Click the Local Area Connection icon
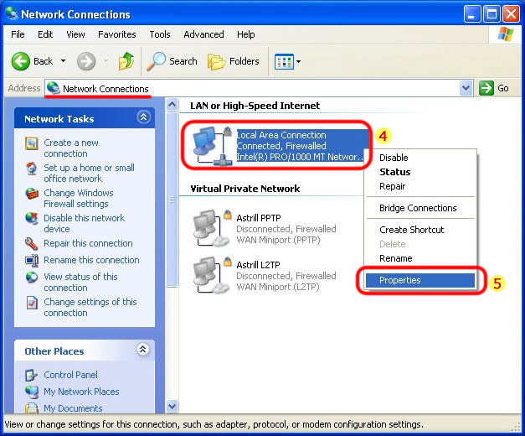This screenshot has width=525, height=436. click(209, 146)
